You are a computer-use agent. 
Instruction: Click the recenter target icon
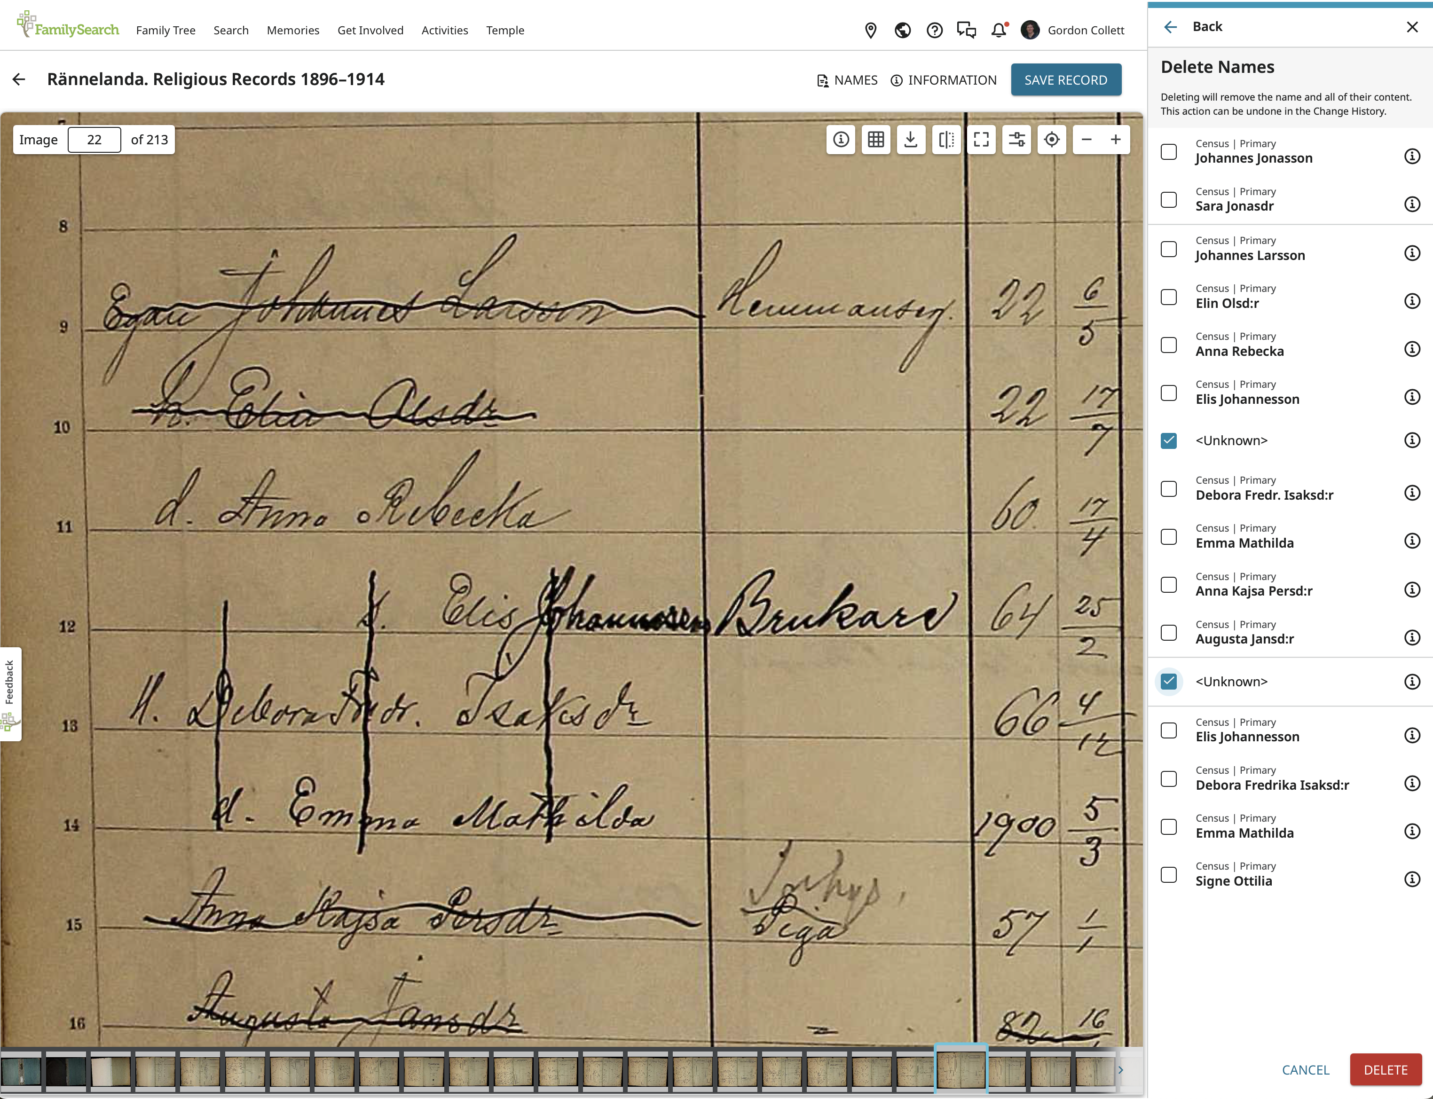click(x=1052, y=139)
